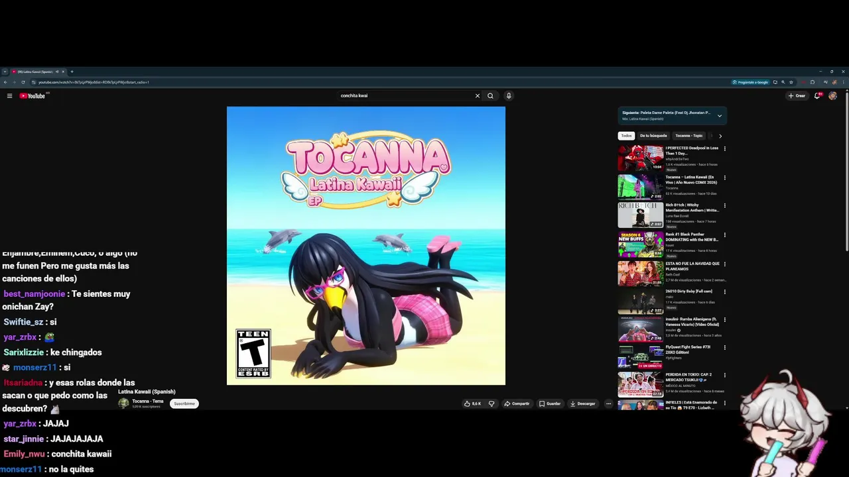Open options for '26010 Dirty Baby' video
The image size is (849, 477).
(x=724, y=291)
